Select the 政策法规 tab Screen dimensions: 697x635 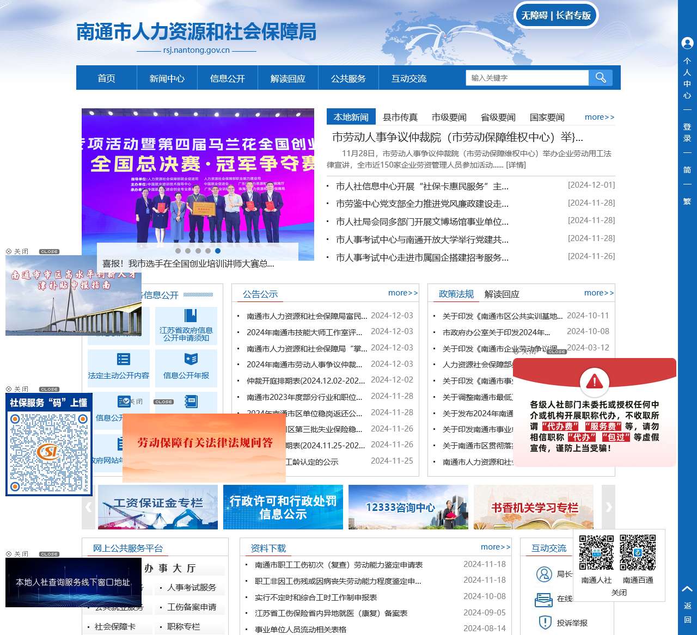[456, 294]
